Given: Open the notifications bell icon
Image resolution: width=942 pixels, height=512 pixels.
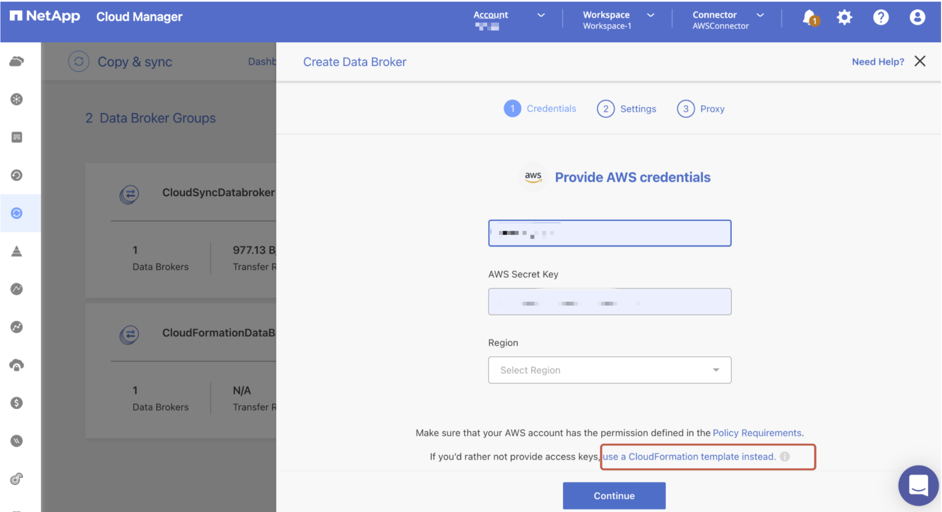Looking at the screenshot, I should pos(810,18).
